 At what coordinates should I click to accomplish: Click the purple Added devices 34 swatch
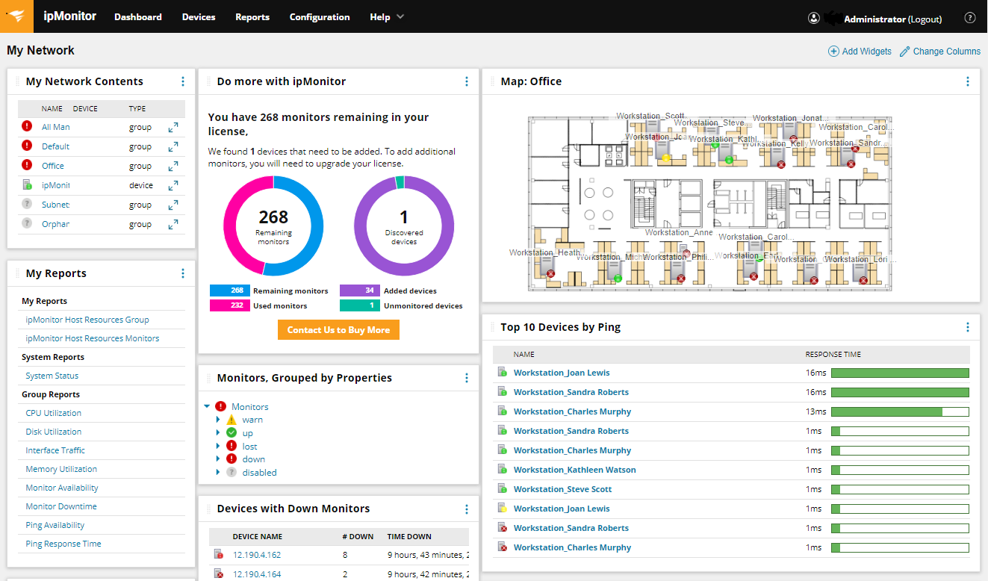359,290
